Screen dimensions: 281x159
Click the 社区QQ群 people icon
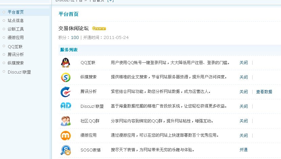(x=66, y=121)
